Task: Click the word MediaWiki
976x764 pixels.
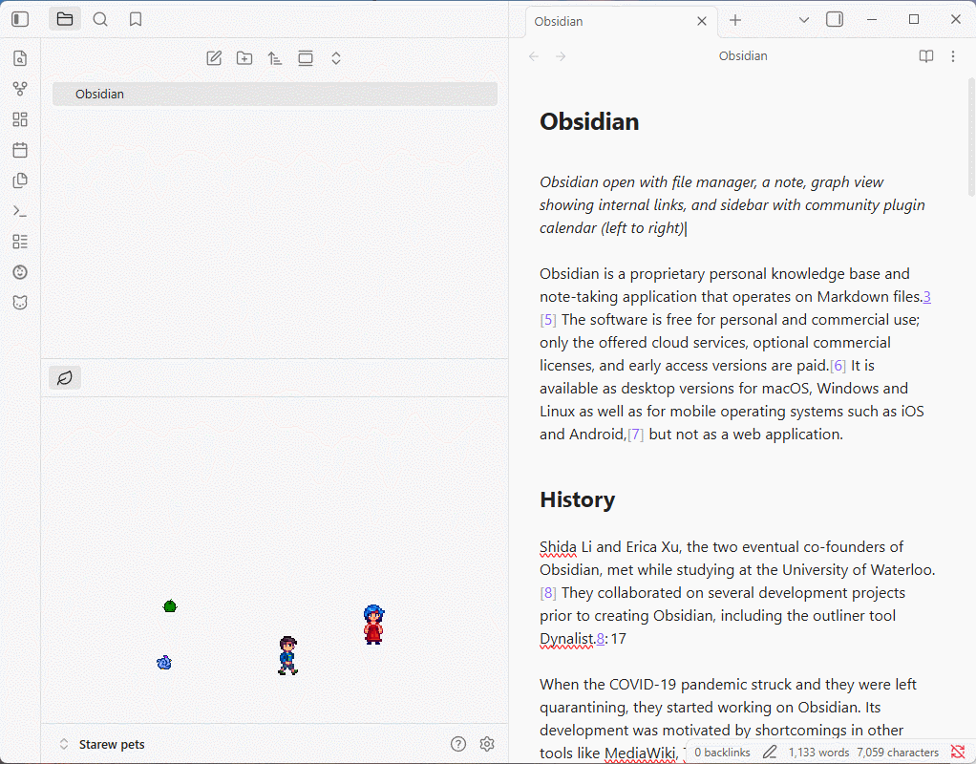Action: coord(639,753)
